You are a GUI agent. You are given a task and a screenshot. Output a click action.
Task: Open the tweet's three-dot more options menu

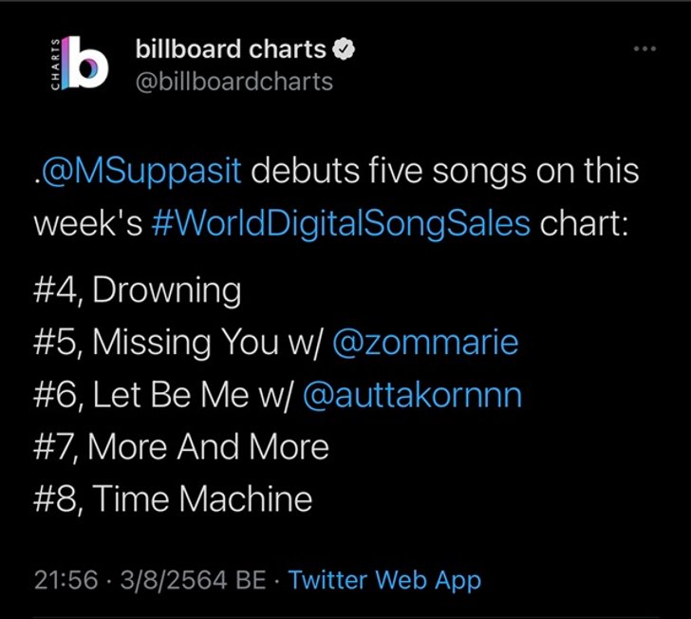645,48
